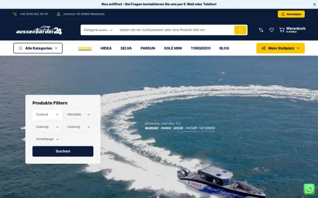Open the wishlist heart icon
The height and width of the screenshot is (198, 318).
(x=271, y=30)
